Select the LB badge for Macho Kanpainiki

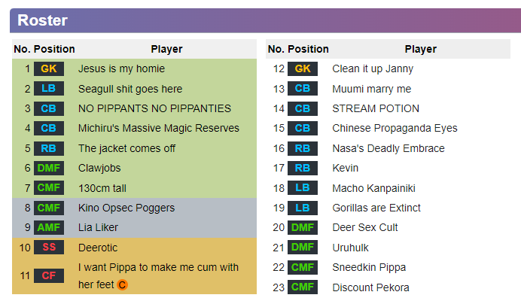303,187
